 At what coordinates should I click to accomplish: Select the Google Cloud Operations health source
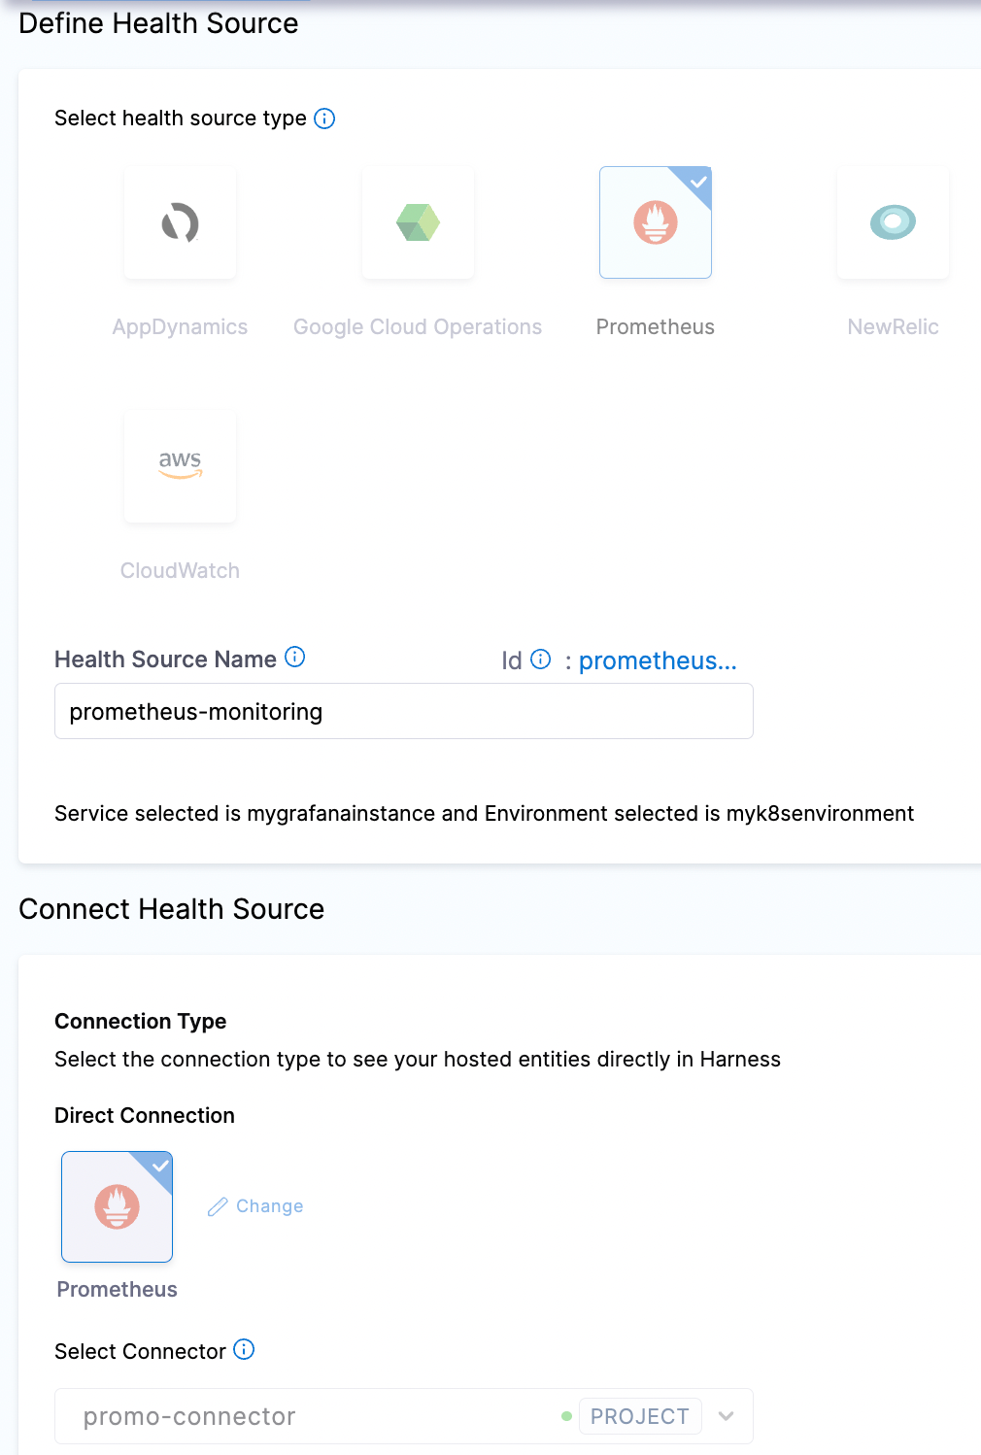(418, 222)
